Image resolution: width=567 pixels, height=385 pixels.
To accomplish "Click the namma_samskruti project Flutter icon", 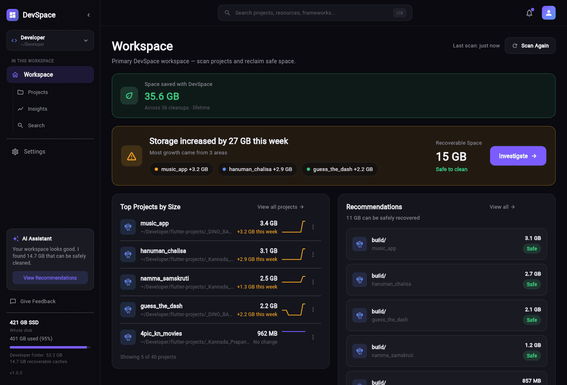I will 128,282.
